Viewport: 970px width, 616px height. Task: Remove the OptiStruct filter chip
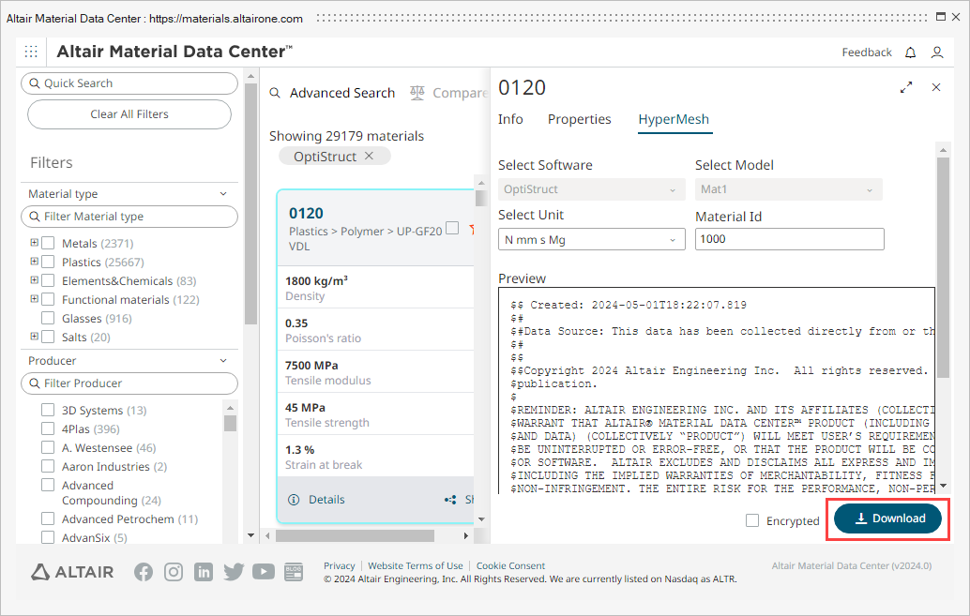[x=369, y=156]
